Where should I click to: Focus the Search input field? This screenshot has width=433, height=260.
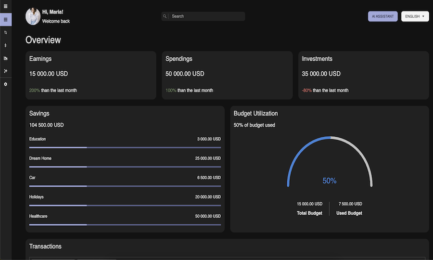(207, 16)
